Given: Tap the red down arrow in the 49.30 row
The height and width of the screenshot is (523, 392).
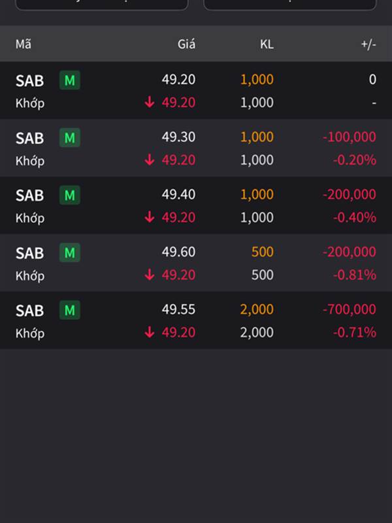Looking at the screenshot, I should [150, 160].
